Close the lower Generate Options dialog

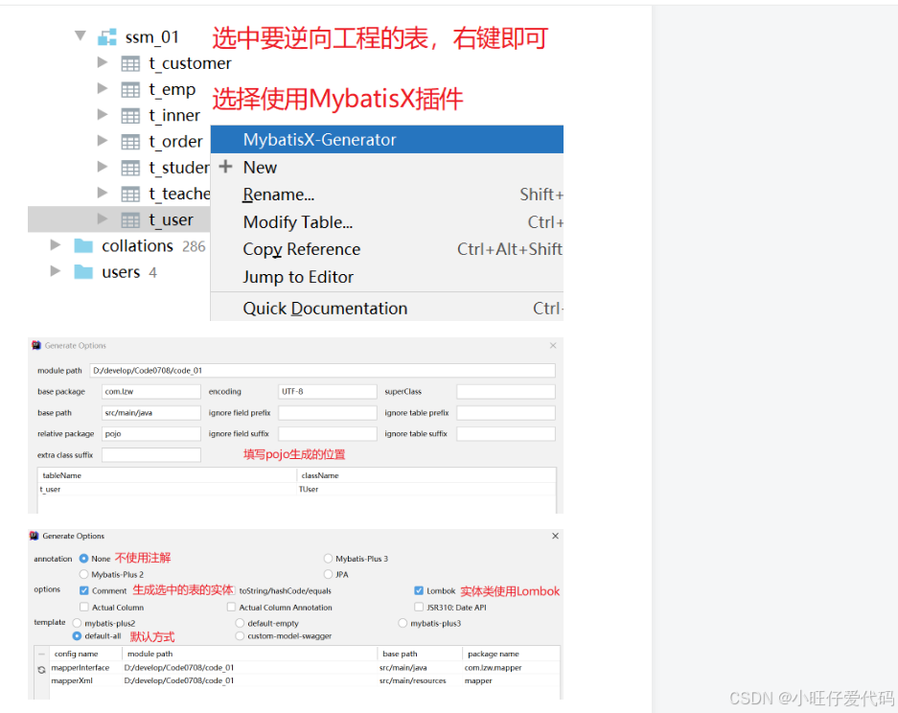pos(555,536)
